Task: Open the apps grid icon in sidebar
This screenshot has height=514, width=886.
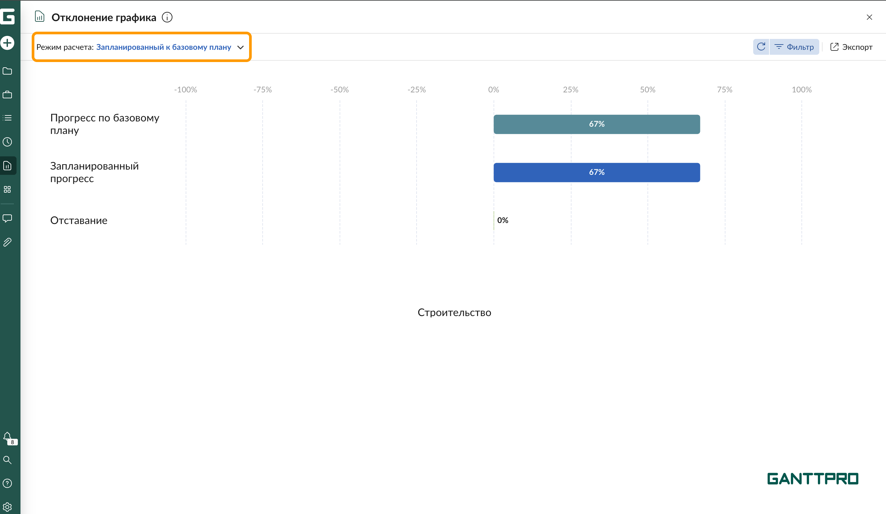Action: pos(7,190)
